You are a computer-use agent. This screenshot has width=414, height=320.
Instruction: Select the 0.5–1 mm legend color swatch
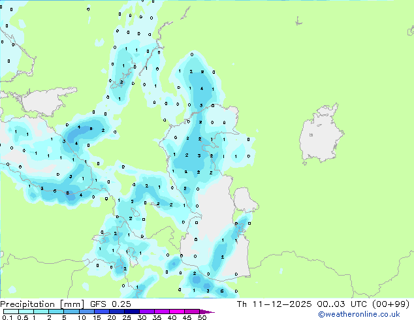coord(26,312)
